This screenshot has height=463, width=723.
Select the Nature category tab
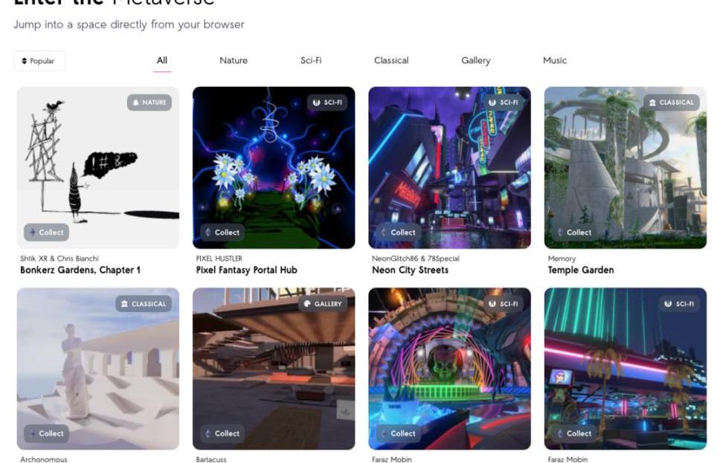(x=234, y=60)
